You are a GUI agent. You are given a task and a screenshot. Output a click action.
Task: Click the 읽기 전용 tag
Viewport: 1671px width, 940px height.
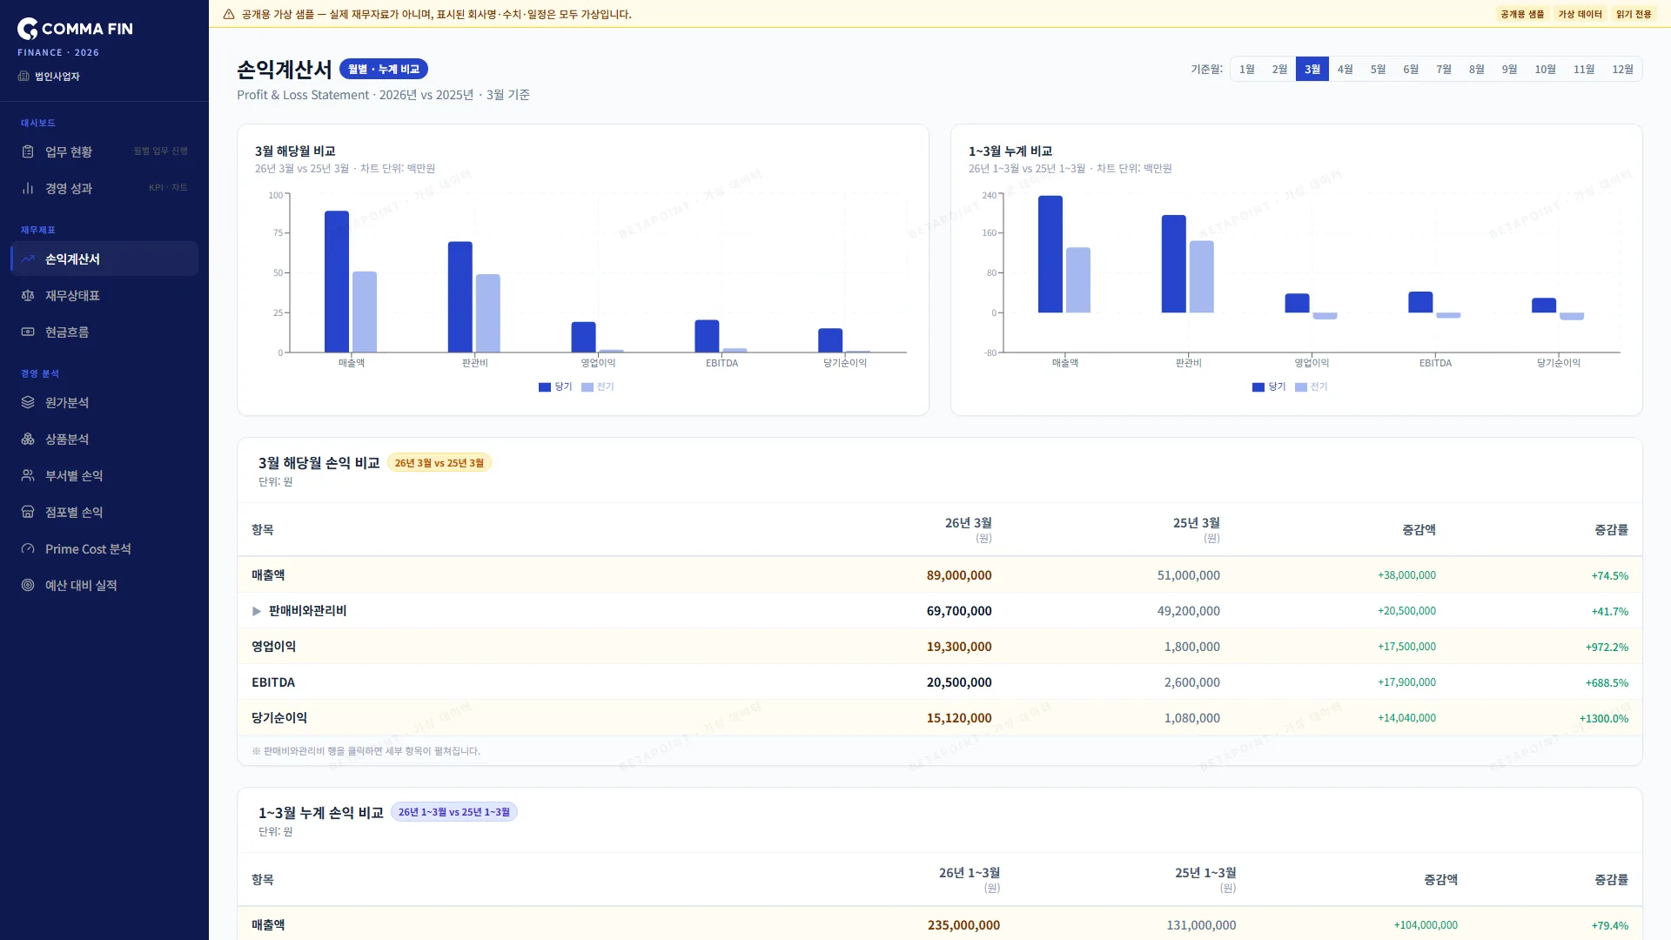click(x=1634, y=14)
